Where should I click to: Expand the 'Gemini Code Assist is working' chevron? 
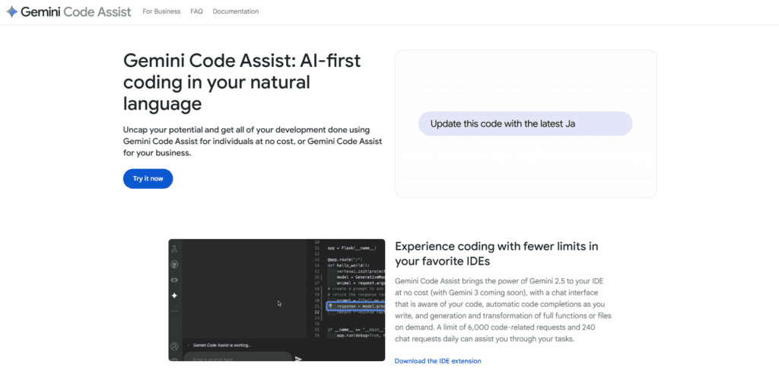[x=189, y=346]
